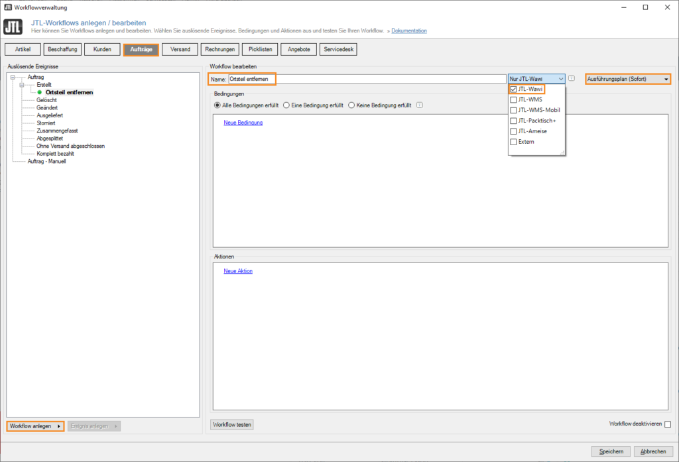The height and width of the screenshot is (462, 679).
Task: Enable the Extern checkbox
Action: [x=513, y=141]
